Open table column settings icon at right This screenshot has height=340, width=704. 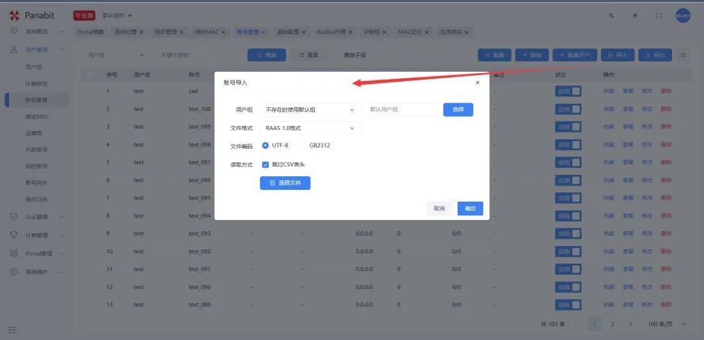pyautogui.click(x=683, y=55)
